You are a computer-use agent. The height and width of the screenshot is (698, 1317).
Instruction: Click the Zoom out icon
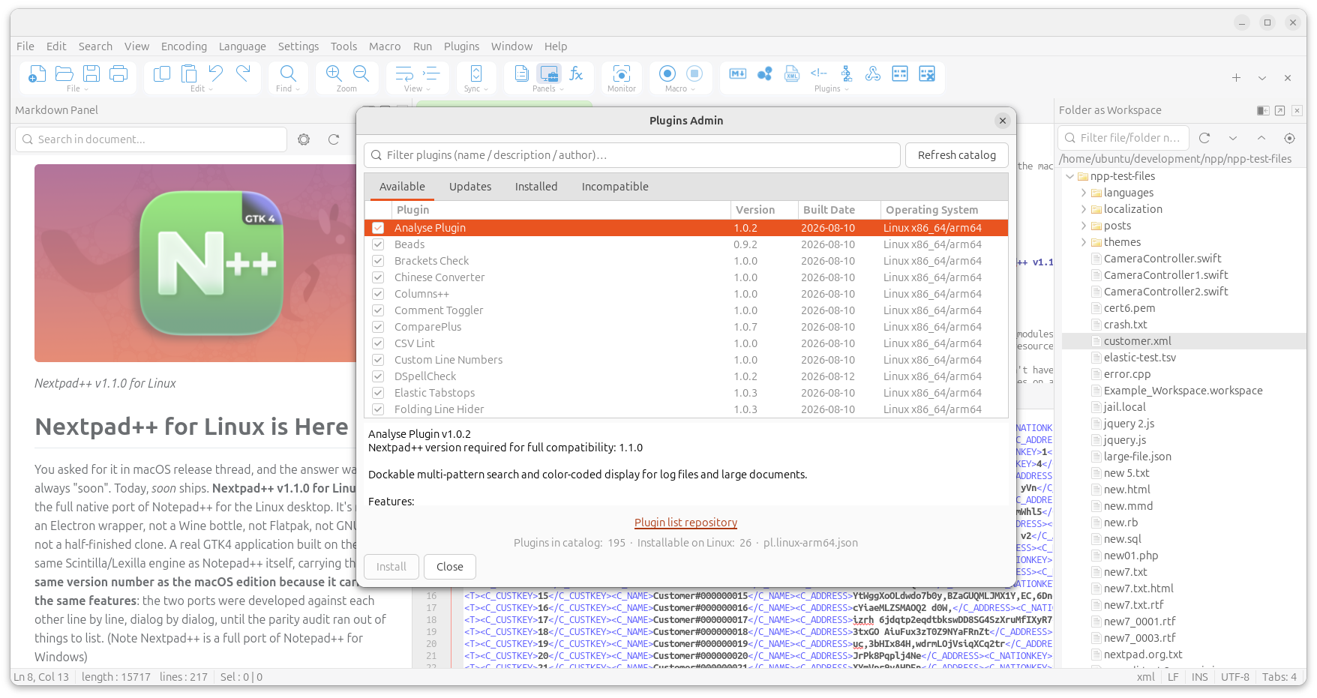click(361, 73)
